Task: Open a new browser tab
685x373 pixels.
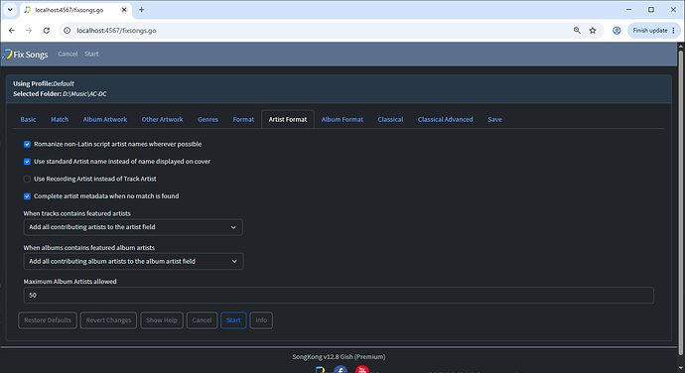Action: [142, 10]
